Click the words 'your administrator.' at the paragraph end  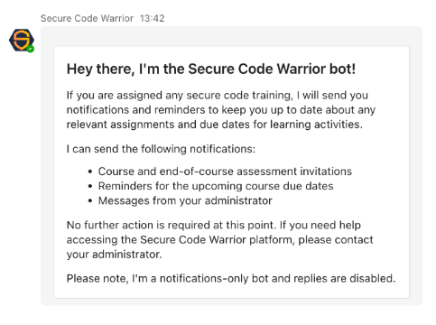(114, 255)
